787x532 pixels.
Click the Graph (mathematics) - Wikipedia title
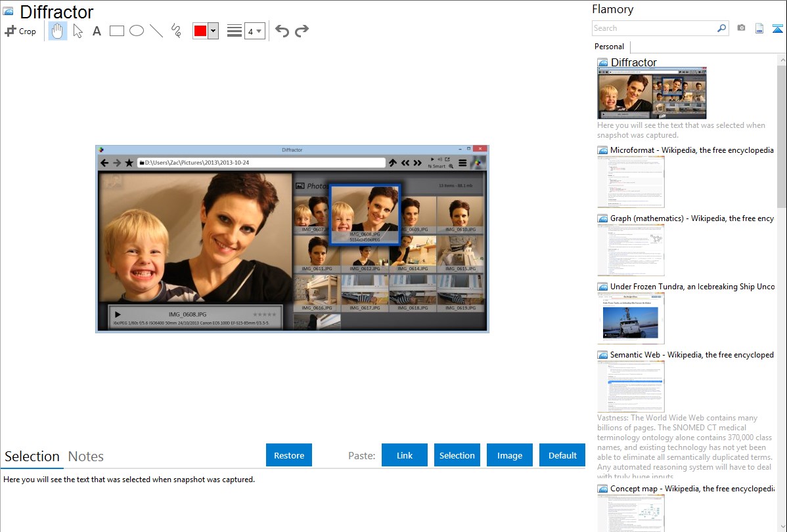(x=692, y=218)
